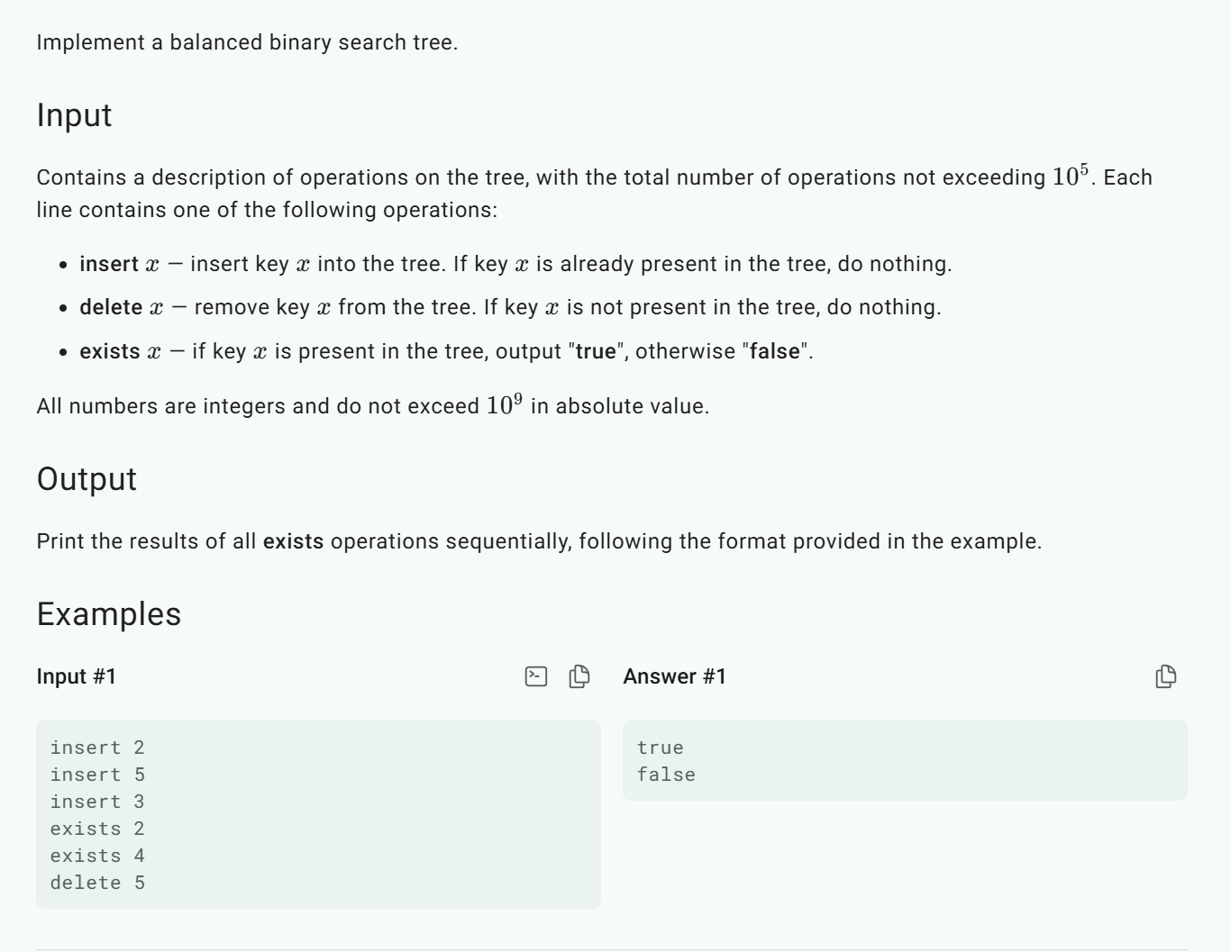
Task: Click the 10^5 operations limit formula
Action: pos(1070,175)
